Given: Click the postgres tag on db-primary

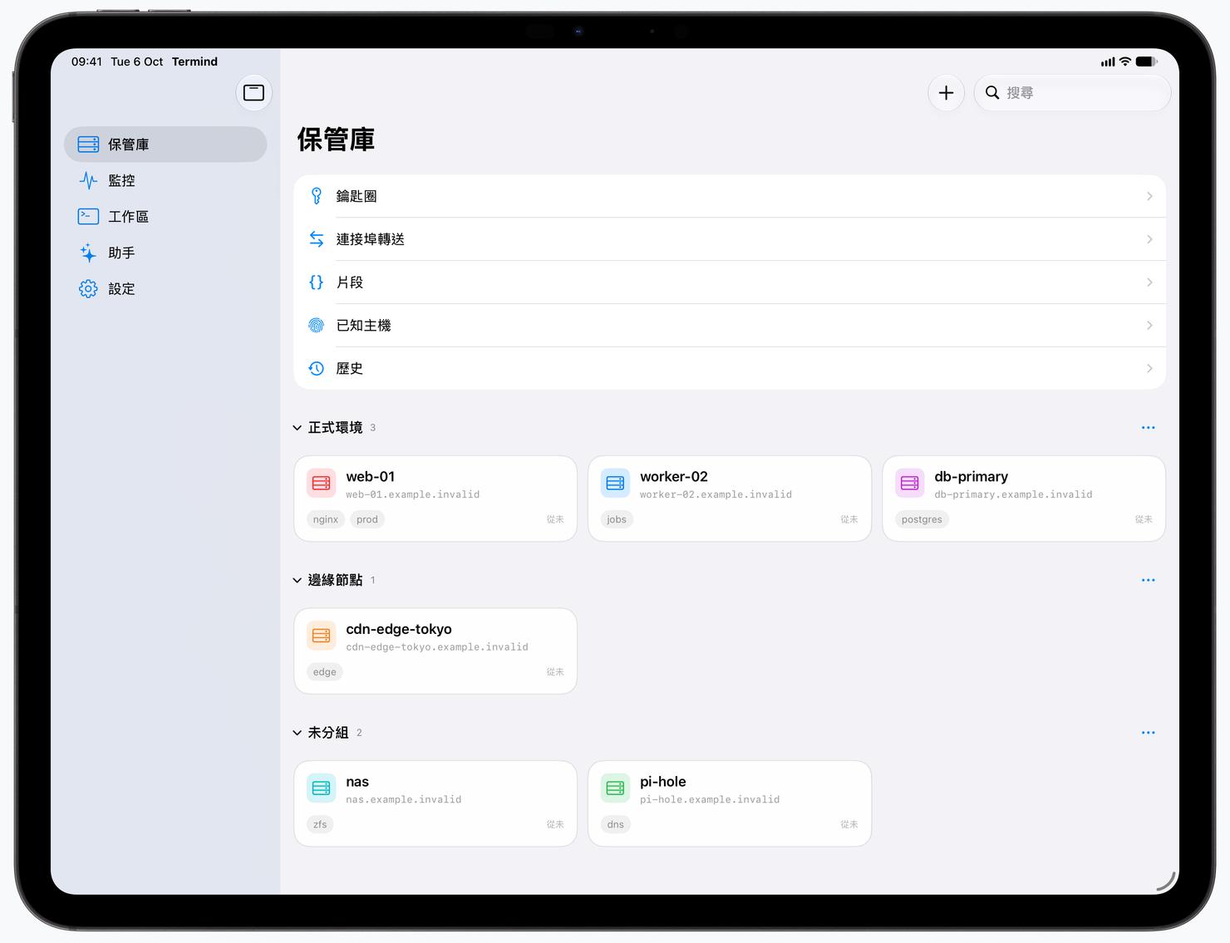Looking at the screenshot, I should coord(922,519).
